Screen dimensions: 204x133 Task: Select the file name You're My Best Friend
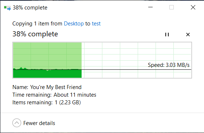tap(56, 87)
